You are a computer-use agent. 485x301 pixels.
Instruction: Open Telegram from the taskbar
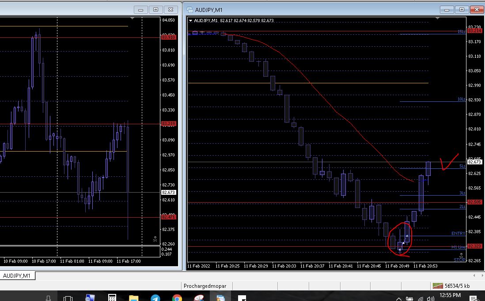click(155, 298)
